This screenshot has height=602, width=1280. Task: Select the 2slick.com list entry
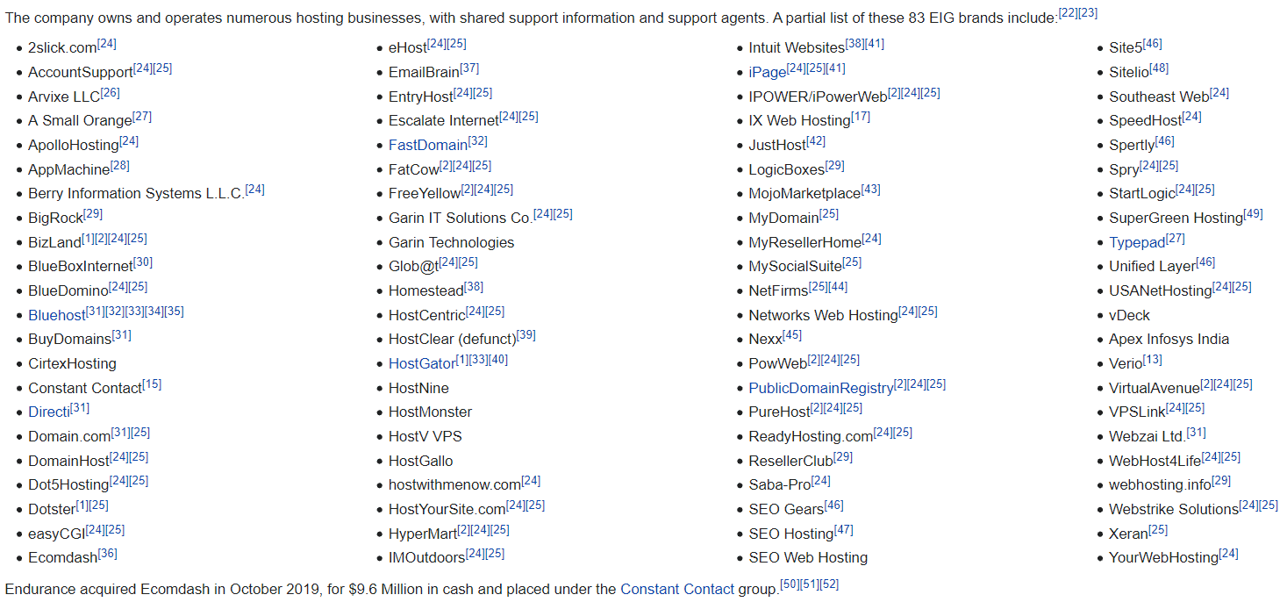(62, 48)
